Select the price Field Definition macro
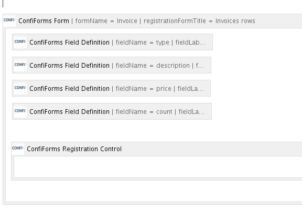 (x=111, y=88)
